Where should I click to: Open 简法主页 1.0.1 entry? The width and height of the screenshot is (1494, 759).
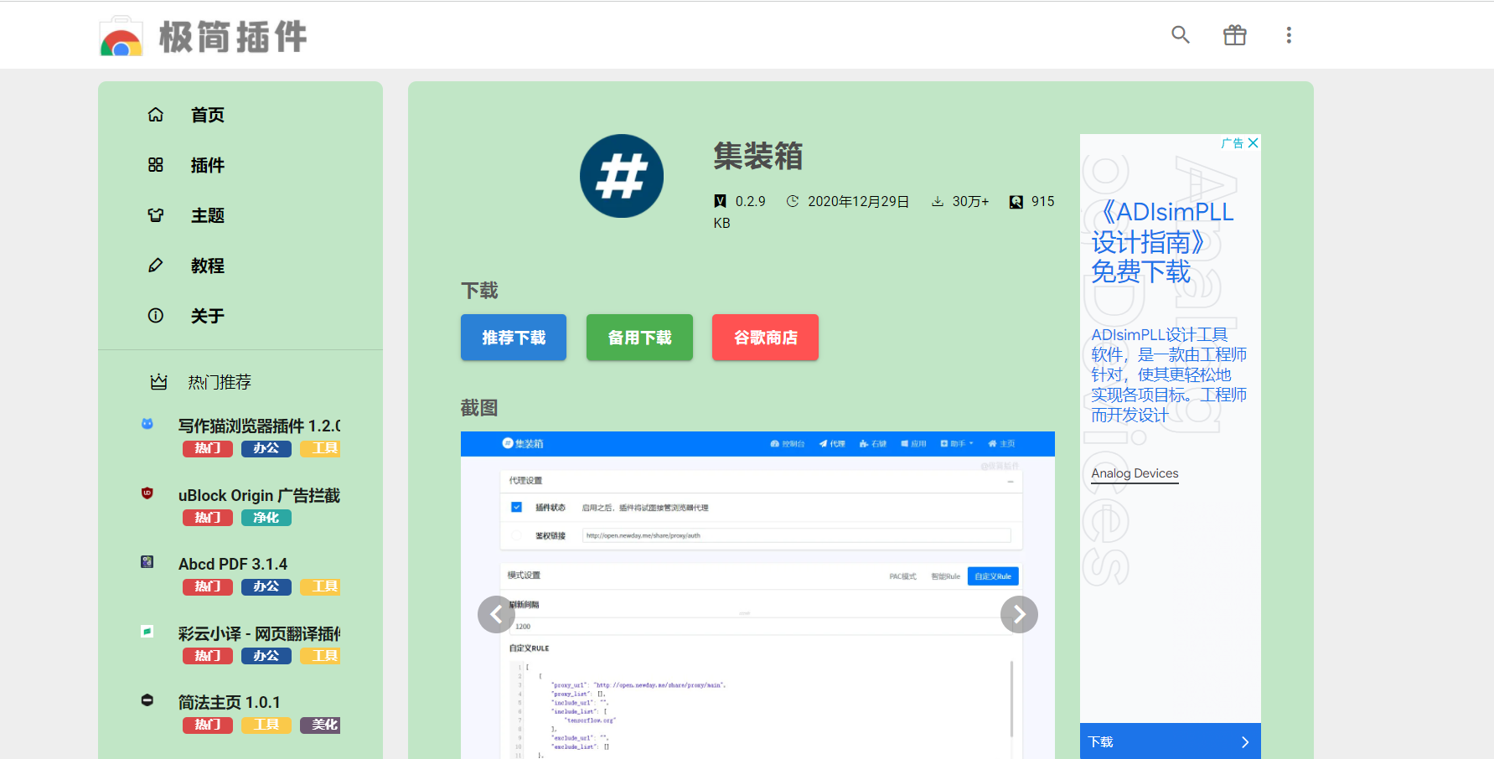[x=230, y=702]
